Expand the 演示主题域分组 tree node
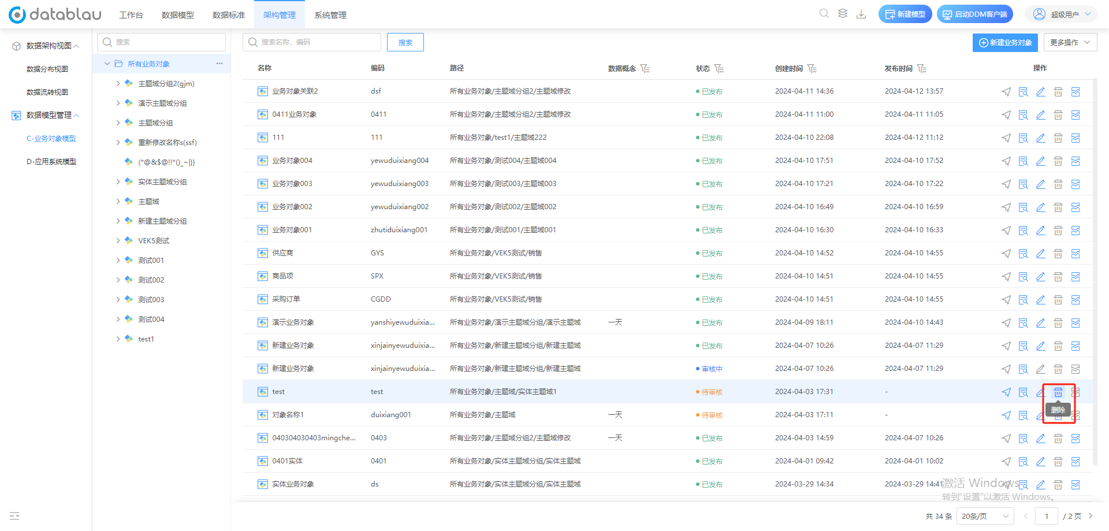The height and width of the screenshot is (531, 1109). pyautogui.click(x=118, y=103)
